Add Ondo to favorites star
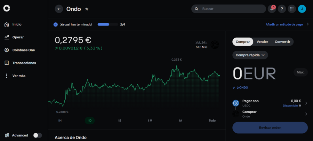The image size is (313, 141). click(87, 9)
